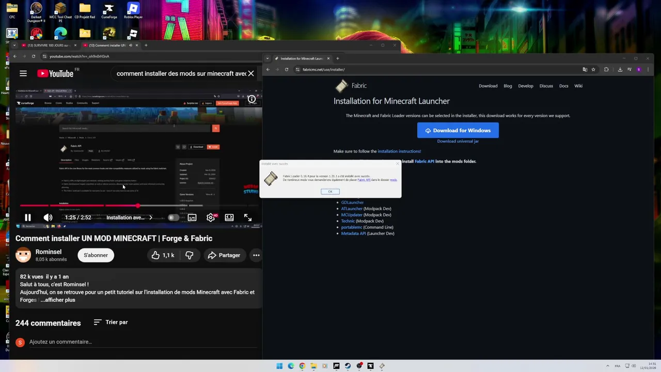Open the portablemc link

tap(352, 227)
